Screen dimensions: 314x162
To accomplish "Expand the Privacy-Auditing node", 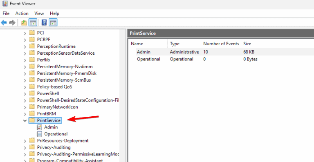I will point(25,148).
